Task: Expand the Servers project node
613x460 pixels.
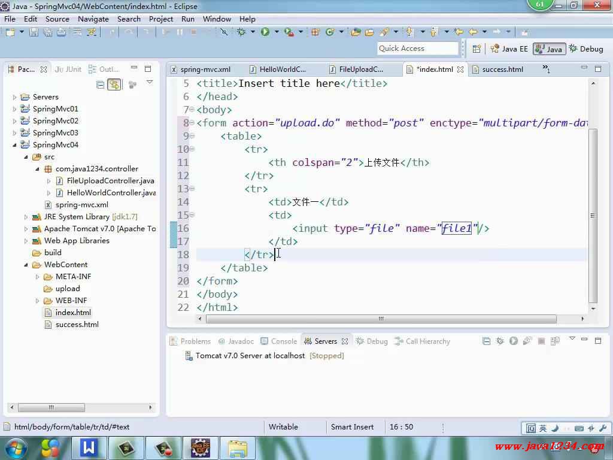Action: pyautogui.click(x=15, y=97)
